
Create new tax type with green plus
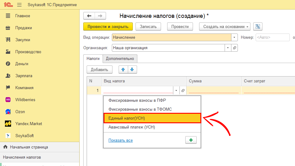[x=191, y=140]
